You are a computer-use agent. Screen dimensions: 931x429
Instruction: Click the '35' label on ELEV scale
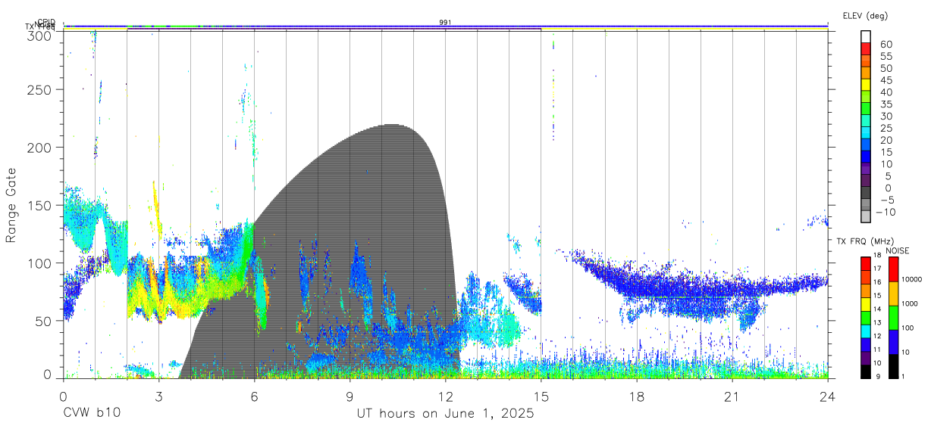886,104
